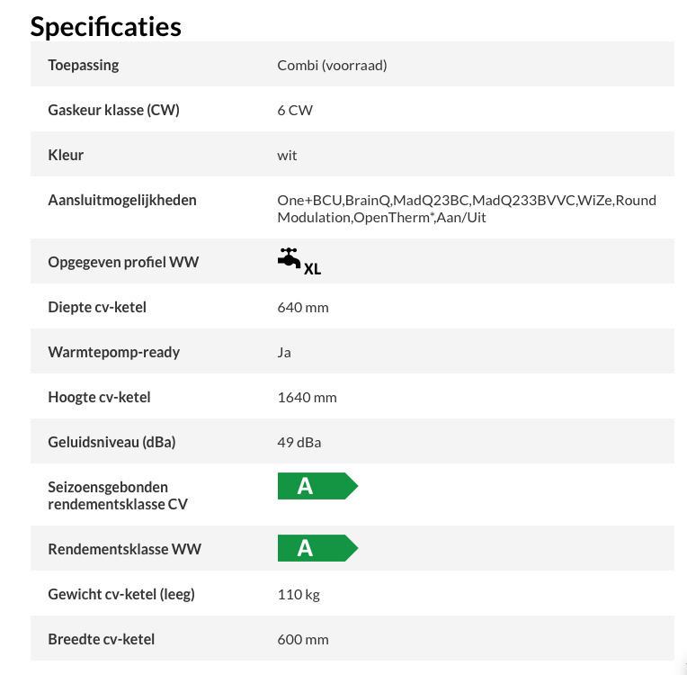Viewport: 687px width, 675px height.
Task: Click the green A label for Rendementsklasse WW
Action: 317,548
